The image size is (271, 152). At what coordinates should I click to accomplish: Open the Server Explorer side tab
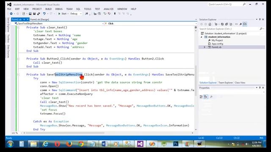[8, 24]
